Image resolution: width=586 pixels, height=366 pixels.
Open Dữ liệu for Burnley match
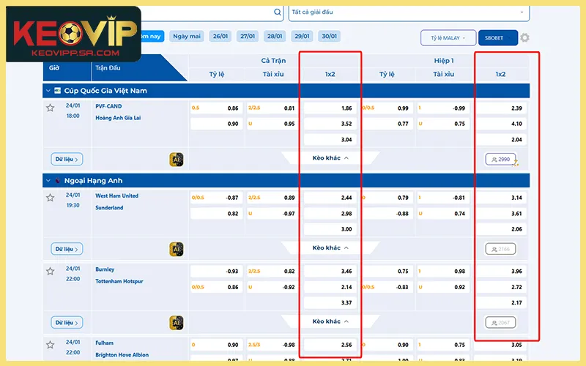coord(67,322)
